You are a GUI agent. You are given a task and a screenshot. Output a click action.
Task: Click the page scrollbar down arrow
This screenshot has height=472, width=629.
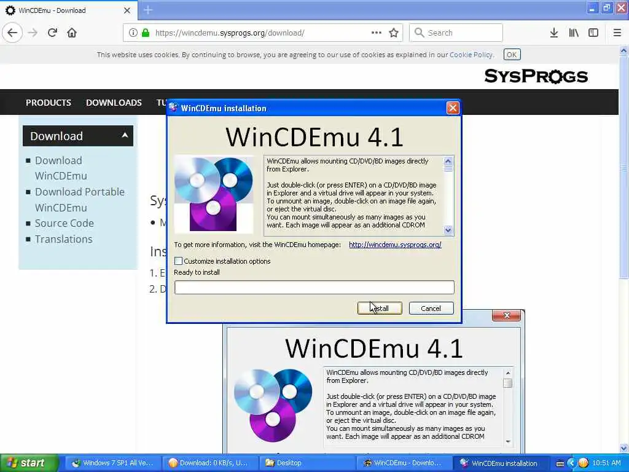coord(623,448)
